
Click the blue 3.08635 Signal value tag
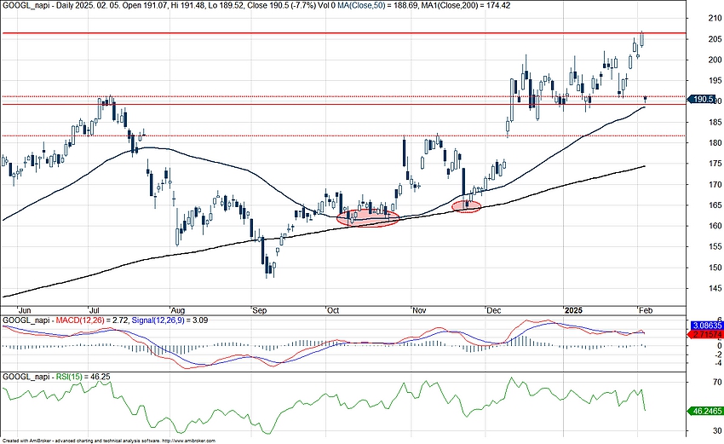[x=704, y=326]
